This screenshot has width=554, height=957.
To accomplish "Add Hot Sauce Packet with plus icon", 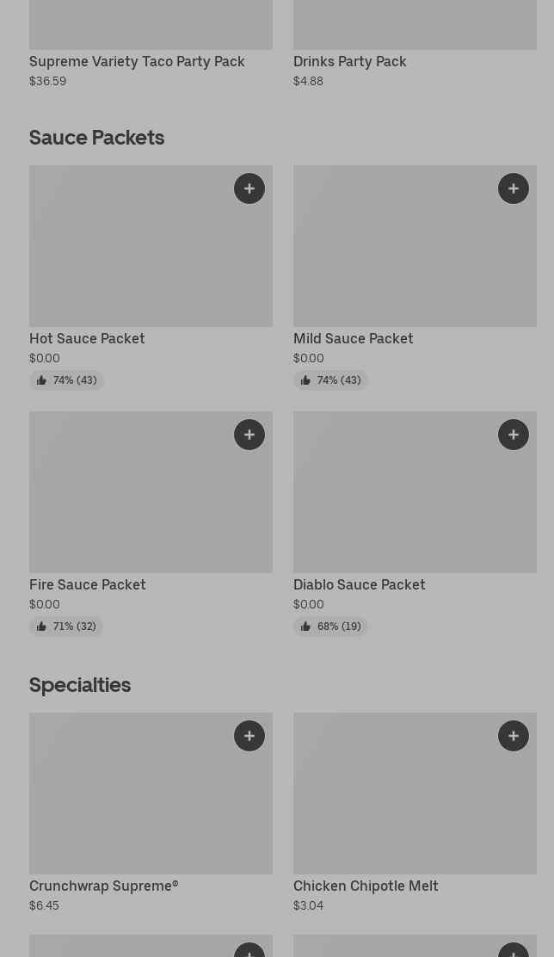I will coord(249,188).
